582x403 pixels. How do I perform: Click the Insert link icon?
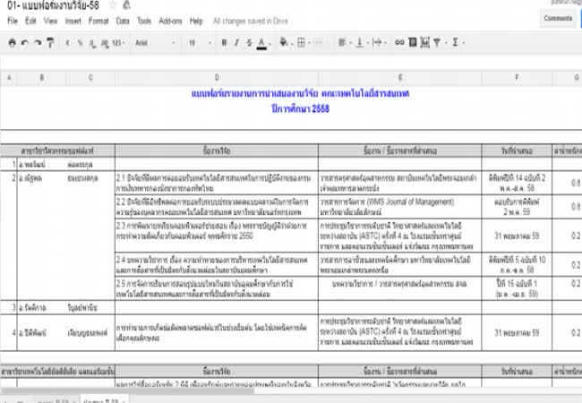[399, 43]
